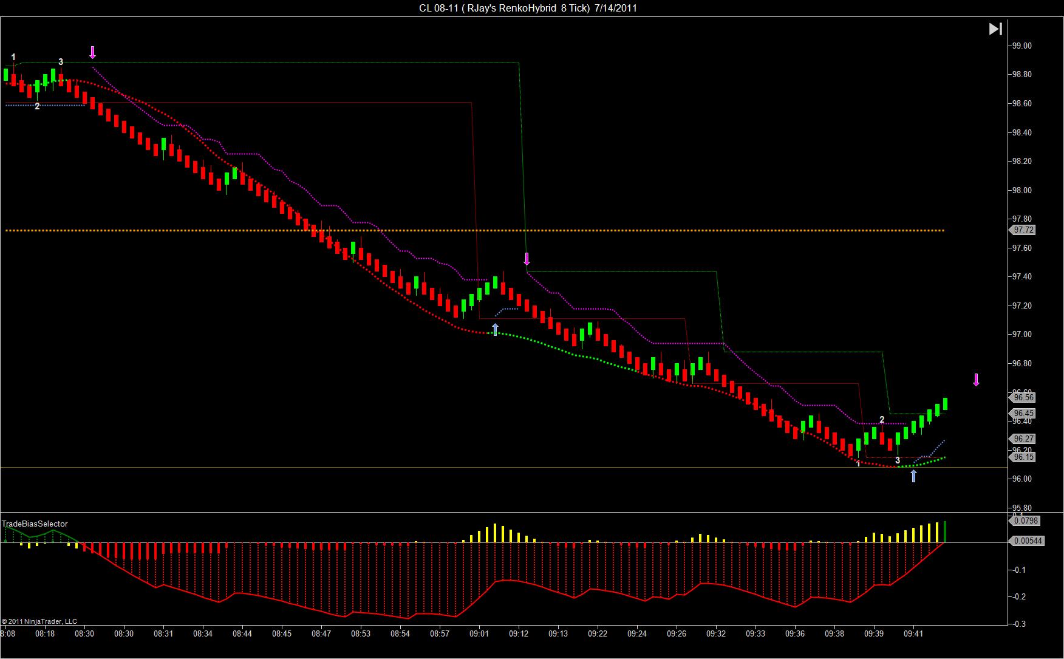Click the 98.20 price axis label
This screenshot has width=1064, height=659.
click(1021, 162)
